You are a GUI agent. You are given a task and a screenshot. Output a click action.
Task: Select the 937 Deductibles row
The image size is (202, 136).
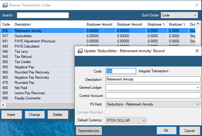click(x=98, y=36)
